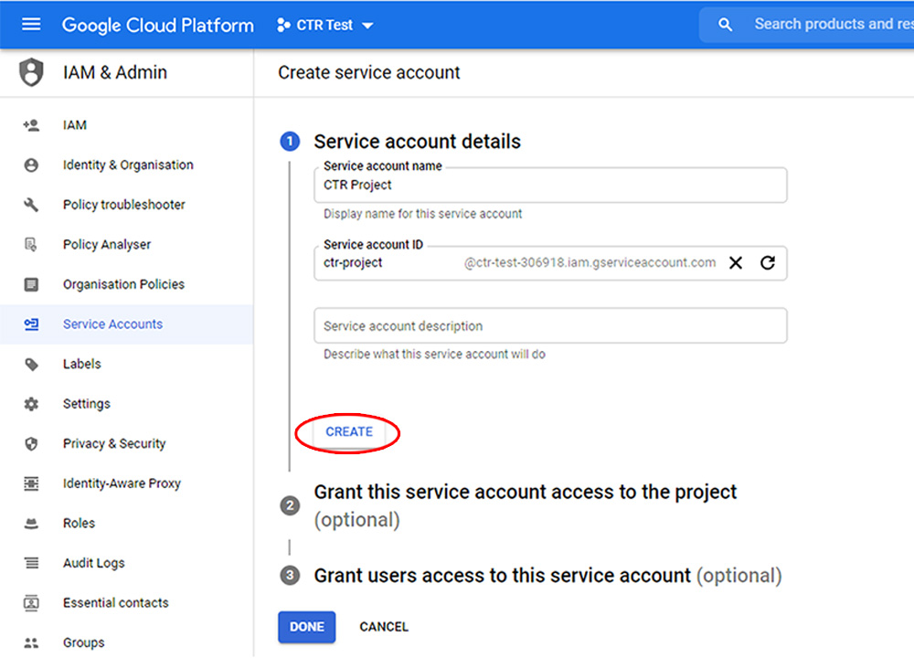Open the Labels section
The width and height of the screenshot is (914, 658).
click(81, 364)
